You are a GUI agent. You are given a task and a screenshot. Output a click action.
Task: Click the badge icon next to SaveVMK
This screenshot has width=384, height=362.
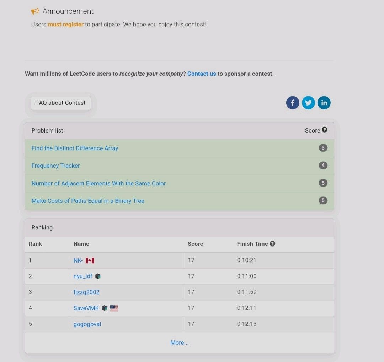[104, 308]
